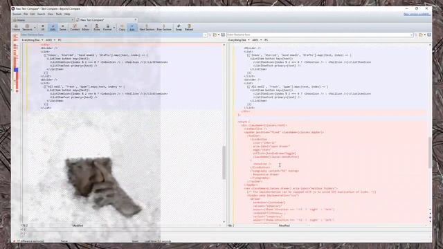Screen dimensions: 443x249
Task: Click left pane 'Modified' status label
Action: 78,225
